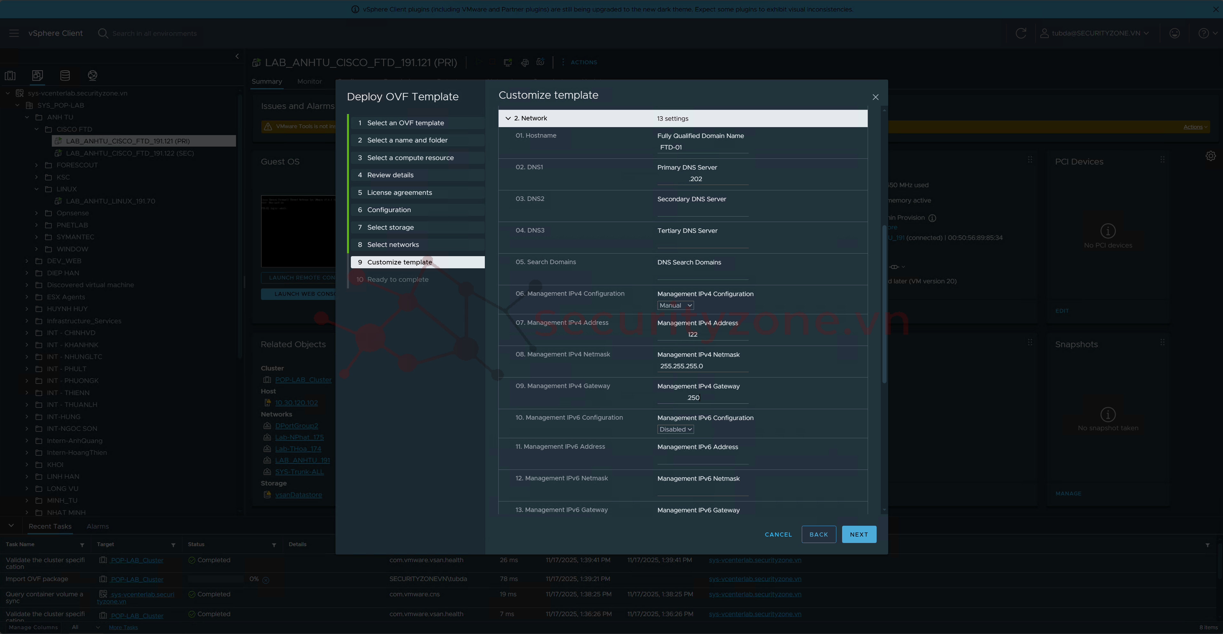The width and height of the screenshot is (1223, 634).
Task: Open the help question mark menu
Action: (1203, 33)
